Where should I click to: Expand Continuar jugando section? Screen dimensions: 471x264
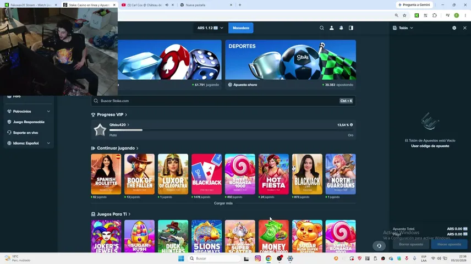(115, 148)
